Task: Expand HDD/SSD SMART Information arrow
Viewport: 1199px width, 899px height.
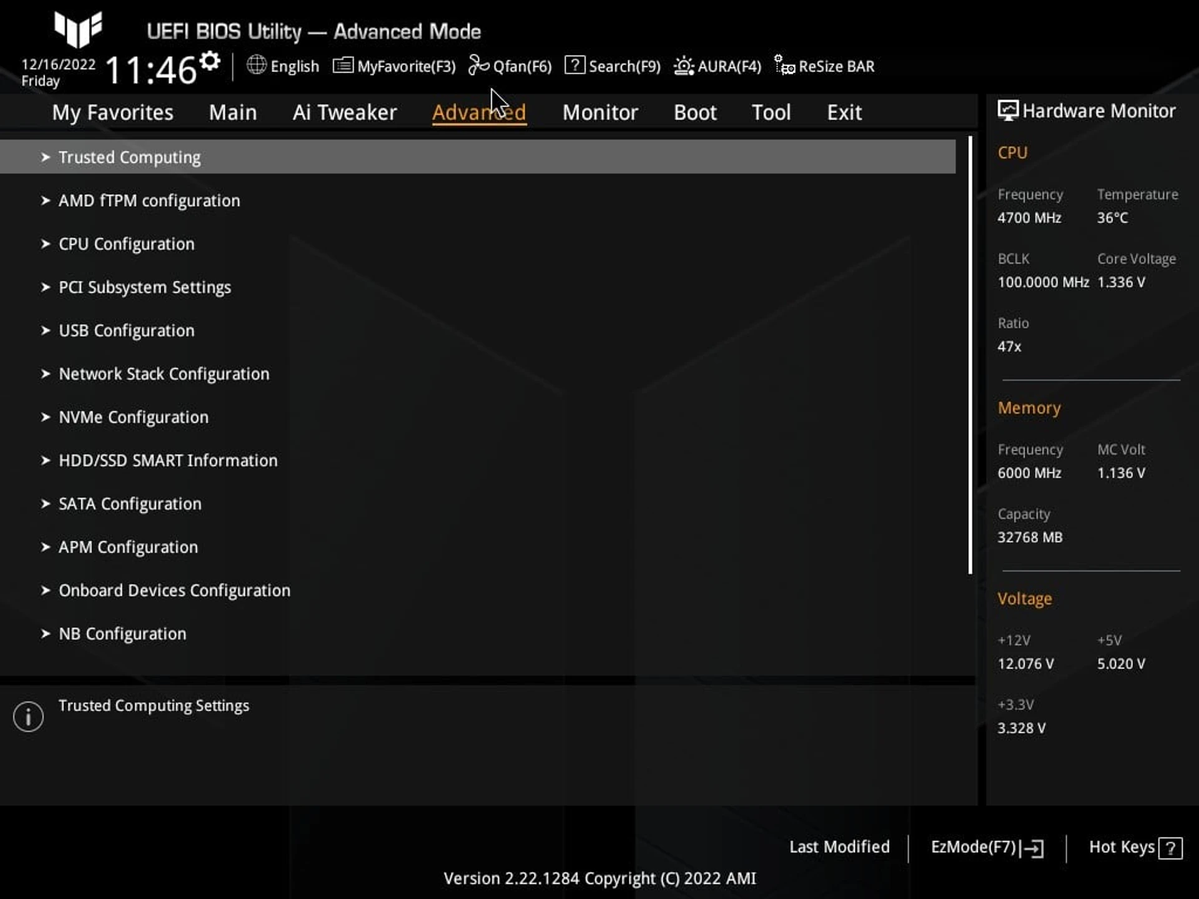Action: coord(45,460)
